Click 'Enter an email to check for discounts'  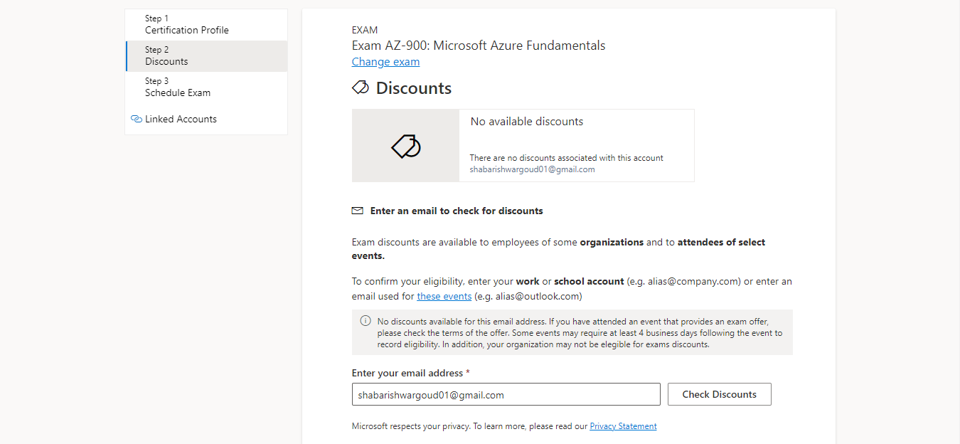[457, 211]
